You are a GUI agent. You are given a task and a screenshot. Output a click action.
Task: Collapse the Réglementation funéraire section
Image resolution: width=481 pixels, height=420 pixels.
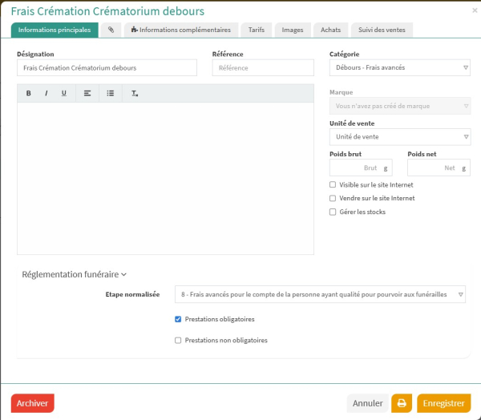(74, 274)
